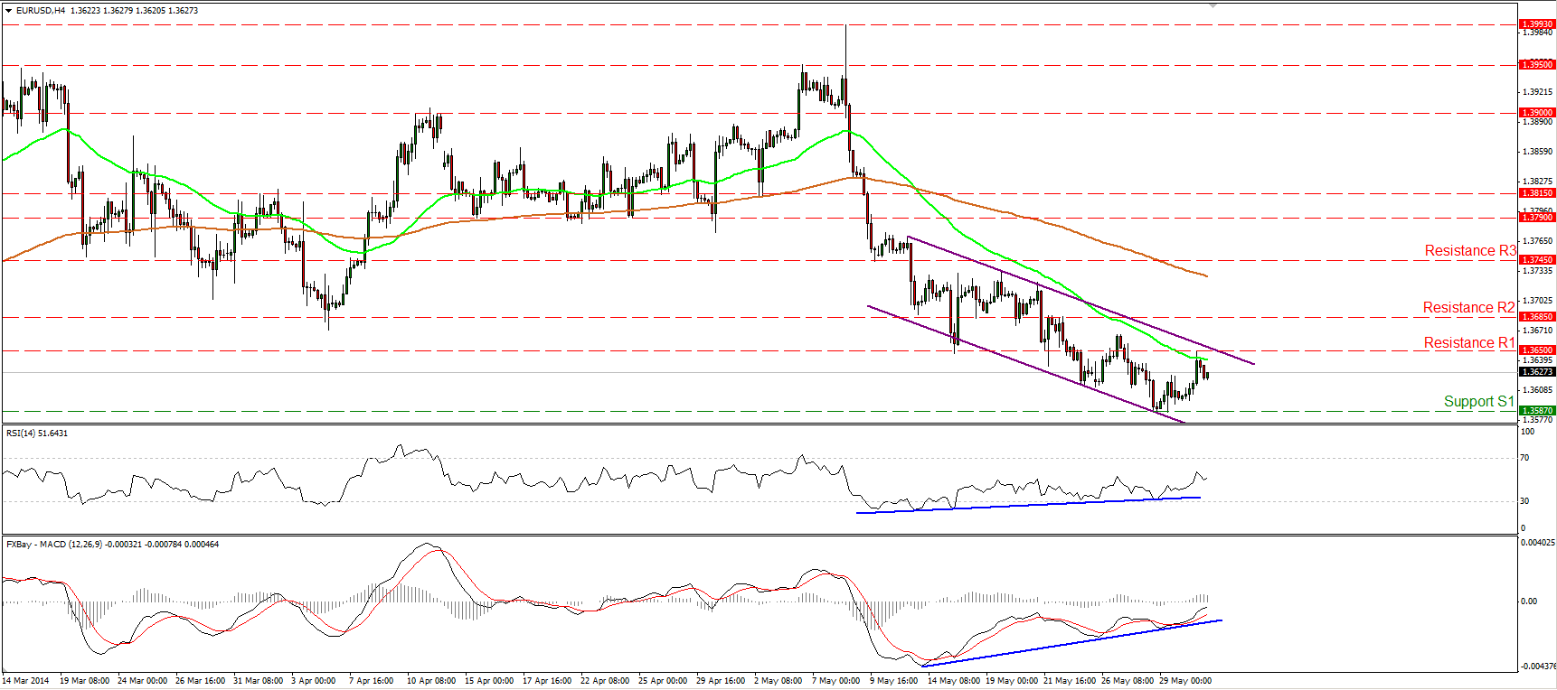Click the 2 May 08:00 time label
1557x690 pixels.
778,681
